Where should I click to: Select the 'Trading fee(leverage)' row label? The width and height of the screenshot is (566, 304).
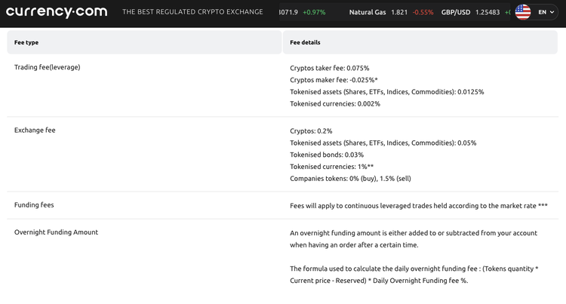(47, 67)
